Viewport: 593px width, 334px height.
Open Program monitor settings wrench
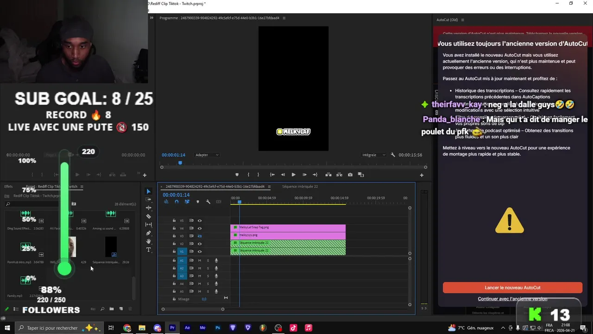393,155
